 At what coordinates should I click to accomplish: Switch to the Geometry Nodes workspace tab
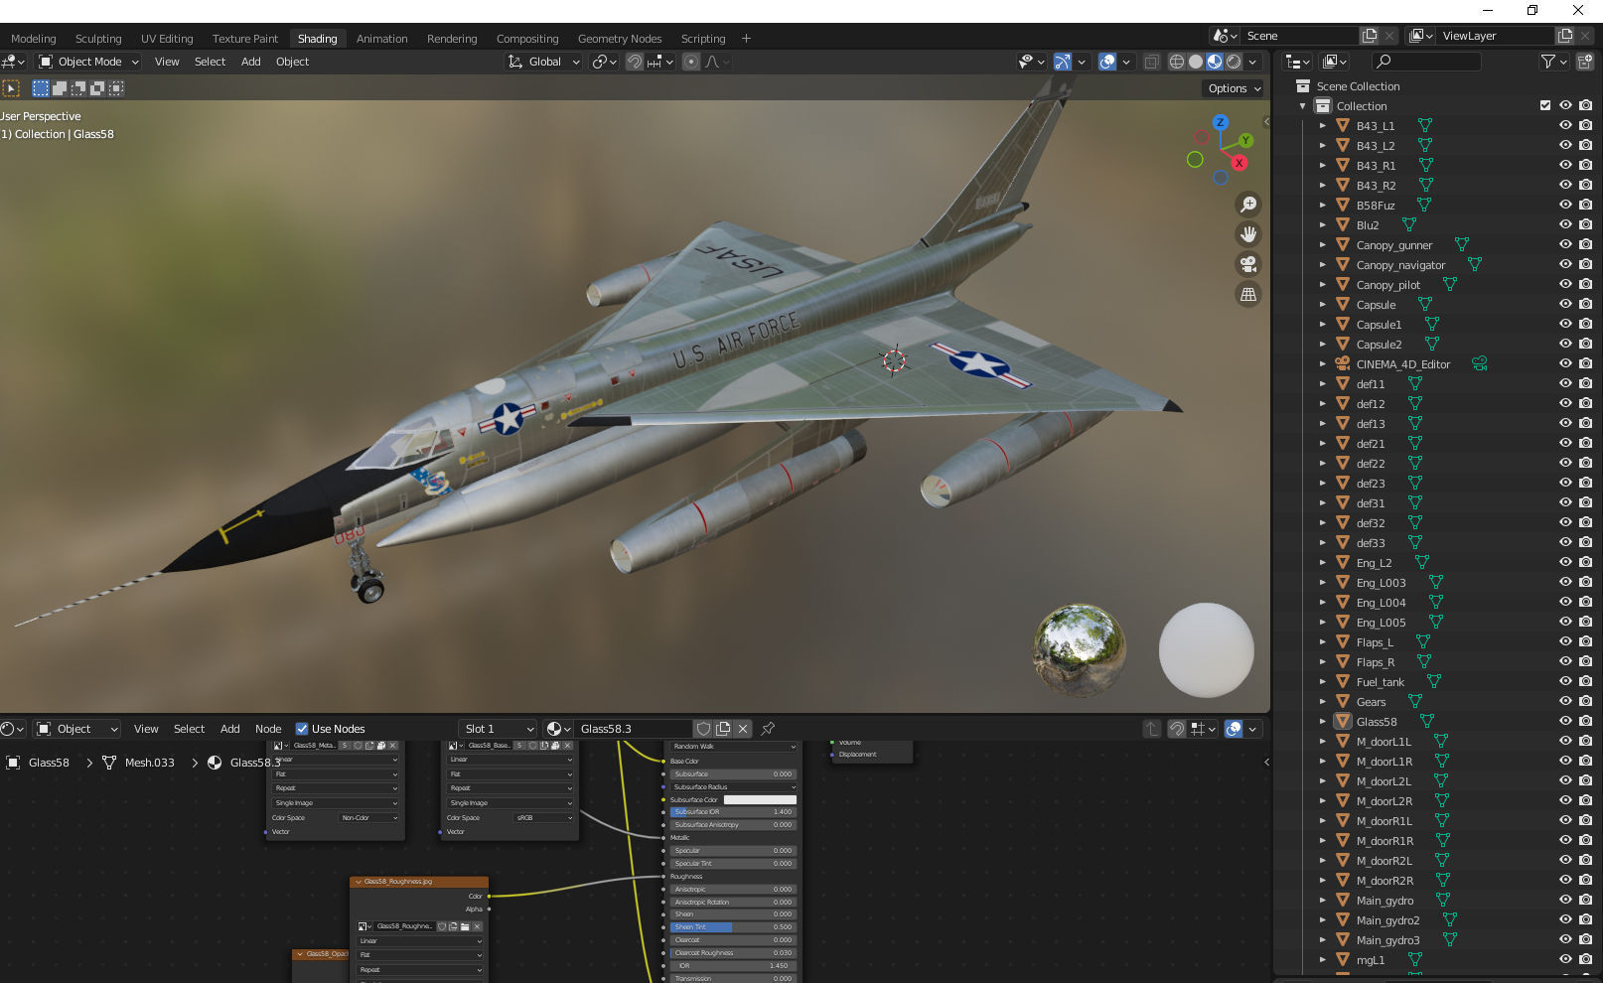620,39
